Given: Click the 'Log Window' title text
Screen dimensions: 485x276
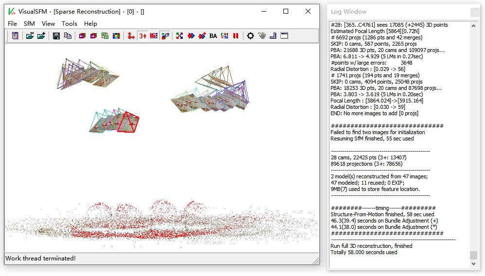Looking at the screenshot, I should [348, 12].
